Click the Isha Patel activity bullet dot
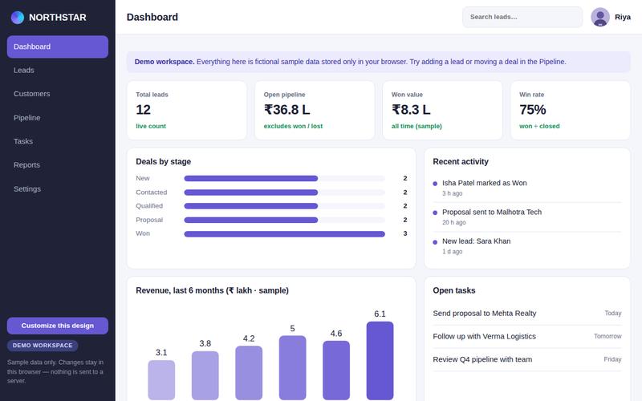The width and height of the screenshot is (642, 401). pos(435,184)
